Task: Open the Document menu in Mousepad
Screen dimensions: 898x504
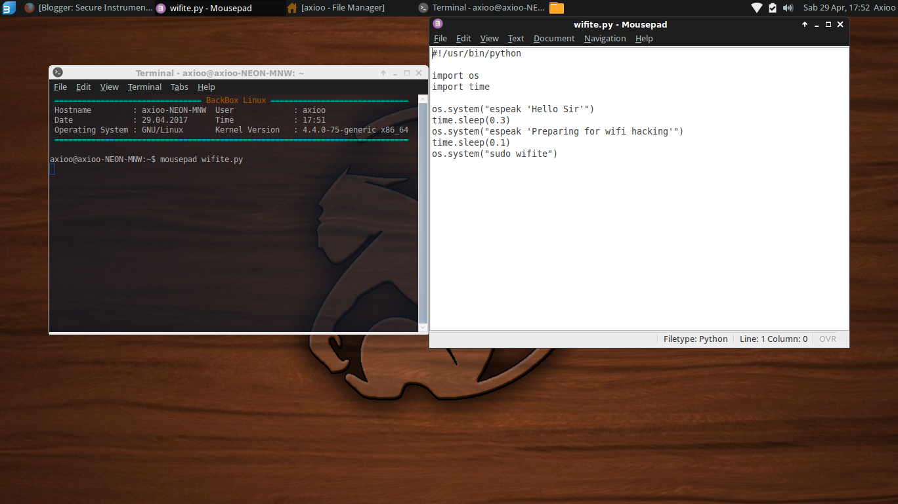Action: pyautogui.click(x=553, y=38)
